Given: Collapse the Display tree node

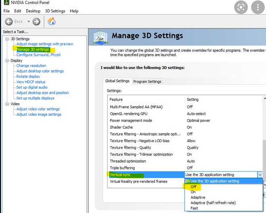Looking at the screenshot, I should click(7, 61).
